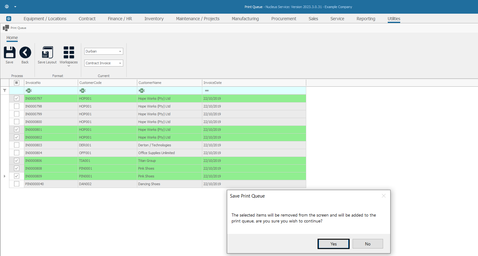Open the Maintenance / Projects menu
Image resolution: width=478 pixels, height=256 pixels.
(x=198, y=19)
